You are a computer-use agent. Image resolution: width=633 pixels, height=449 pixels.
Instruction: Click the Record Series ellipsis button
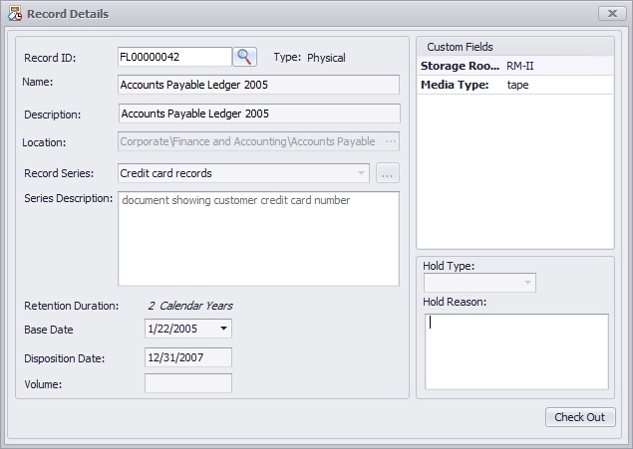point(388,173)
